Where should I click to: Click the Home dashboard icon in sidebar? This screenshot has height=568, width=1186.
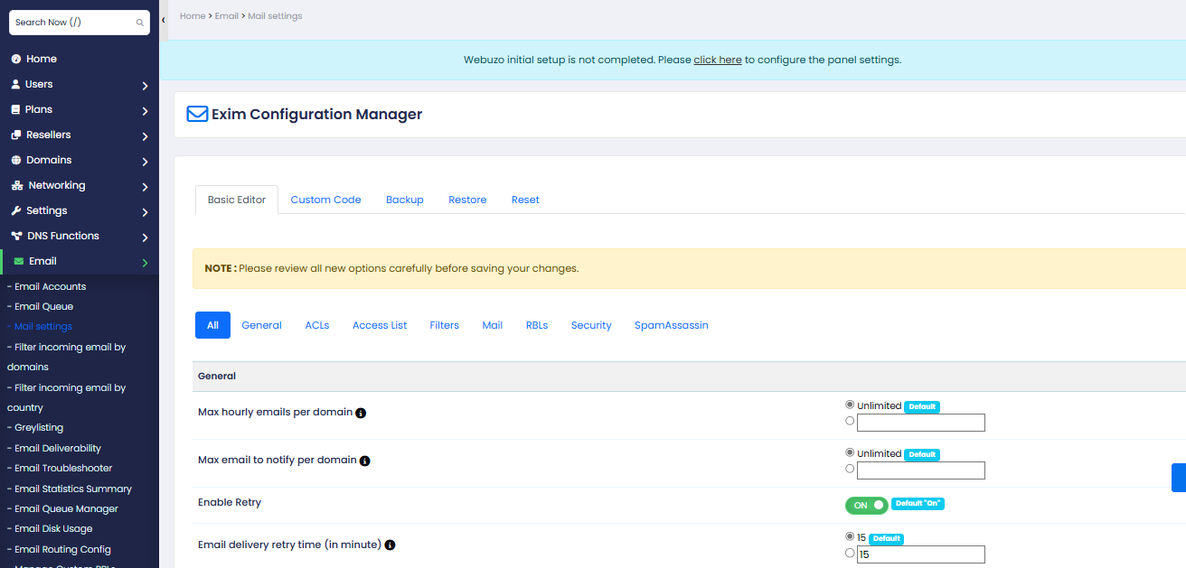click(x=16, y=59)
